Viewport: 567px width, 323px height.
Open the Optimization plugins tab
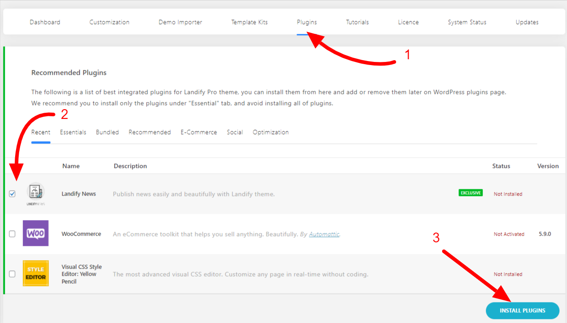pyautogui.click(x=271, y=132)
